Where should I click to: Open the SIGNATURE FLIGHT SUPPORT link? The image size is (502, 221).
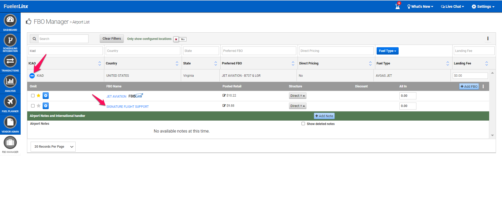tap(127, 107)
